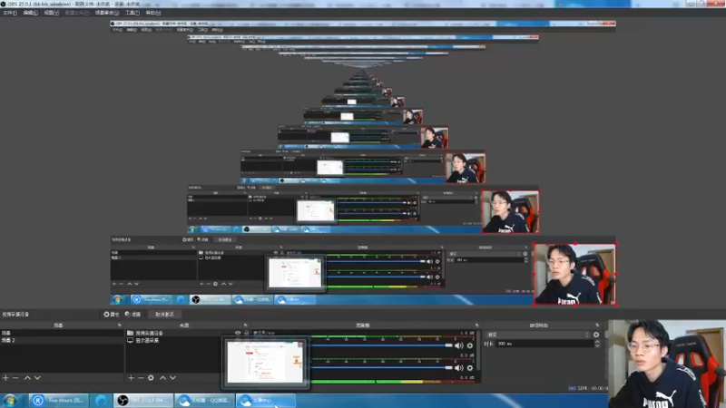Screen dimensions: 726x408
Task: Click the taskbar window preview thumbnail
Action: pyautogui.click(x=265, y=363)
